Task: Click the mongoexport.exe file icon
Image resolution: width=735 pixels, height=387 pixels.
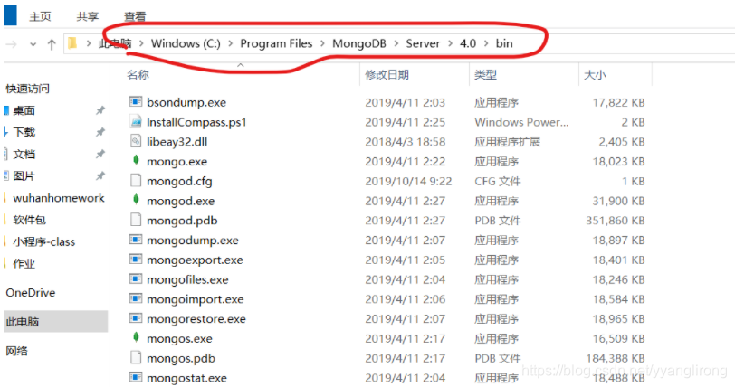Action: (136, 260)
